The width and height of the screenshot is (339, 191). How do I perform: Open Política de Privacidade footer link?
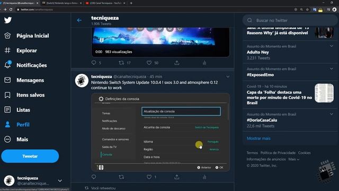pyautogui.click(x=278, y=153)
